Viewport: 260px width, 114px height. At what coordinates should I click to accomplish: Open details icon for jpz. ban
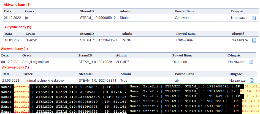[x=254, y=18]
